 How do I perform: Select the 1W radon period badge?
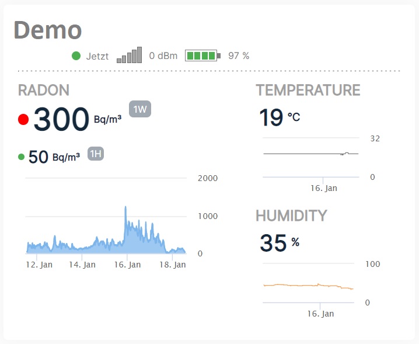(140, 109)
